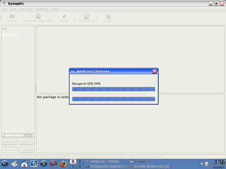Screen dimensions: 226x169
Task: Click the volume speaker tray icon
Action: coord(201,164)
